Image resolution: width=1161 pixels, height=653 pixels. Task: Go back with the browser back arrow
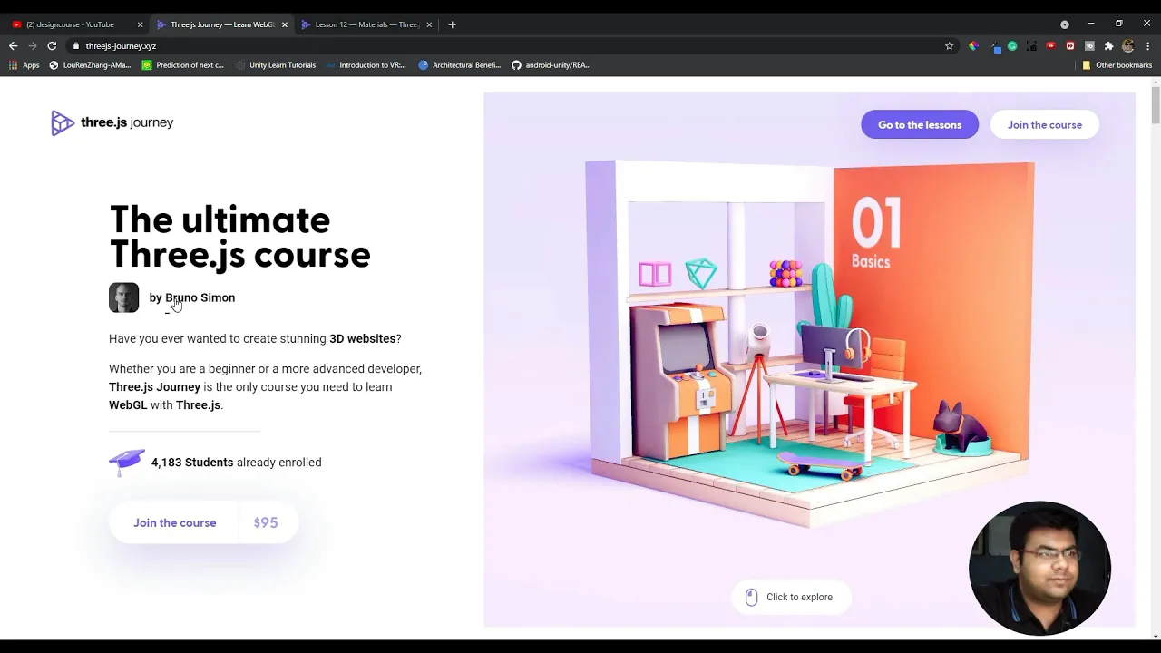[13, 45]
